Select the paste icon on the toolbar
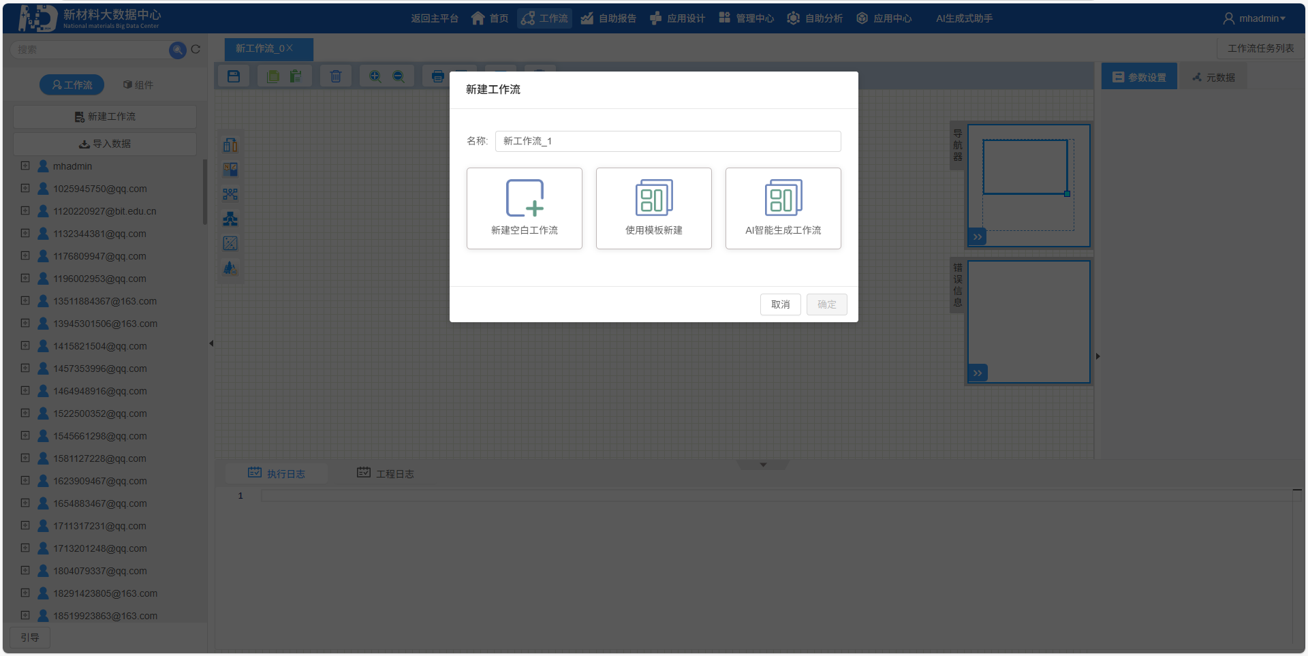Viewport: 1308px width, 656px height. pyautogui.click(x=296, y=76)
